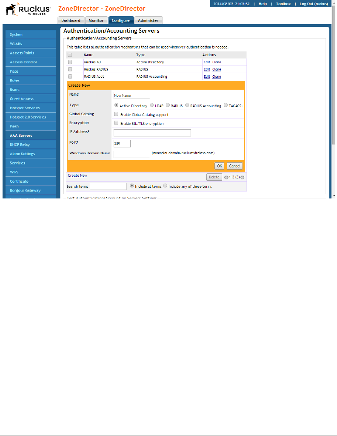This screenshot has height=436, width=337.
Task: Open Maps in the sidebar
Action: 31,71
